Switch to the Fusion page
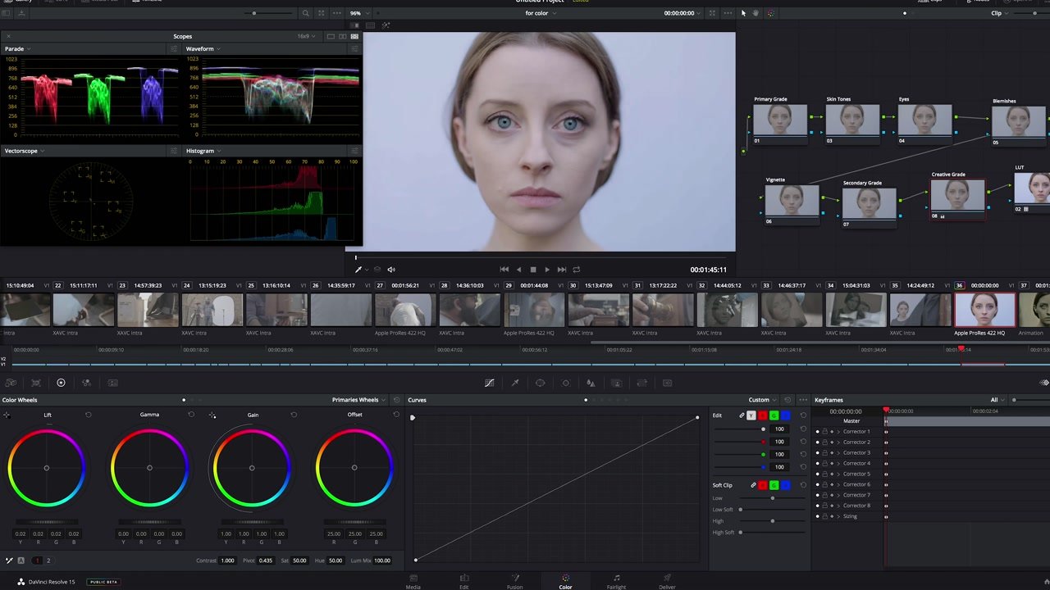Image resolution: width=1050 pixels, height=590 pixels. coord(515,582)
